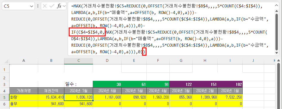This screenshot has height=109, width=282.
Task: Click the cell with 7,532,250
Action: (230, 97)
